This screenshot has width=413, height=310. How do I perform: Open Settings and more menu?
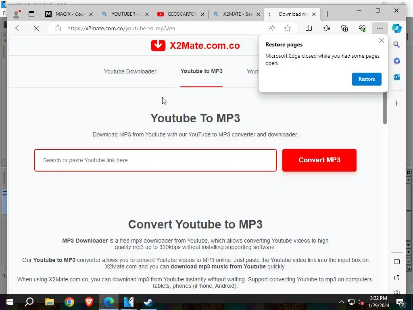pyautogui.click(x=380, y=28)
